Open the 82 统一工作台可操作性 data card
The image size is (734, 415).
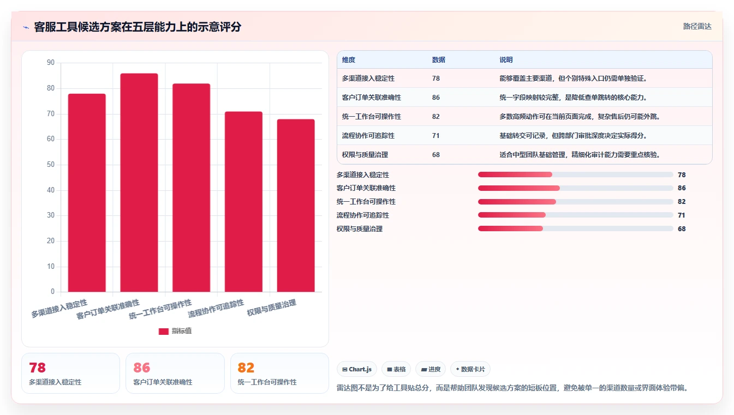[x=279, y=373]
